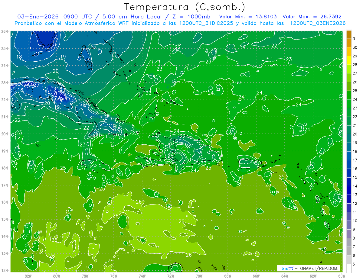
Task: Click the 'Valor Max. = 26.7392' text
Action: 312,17
